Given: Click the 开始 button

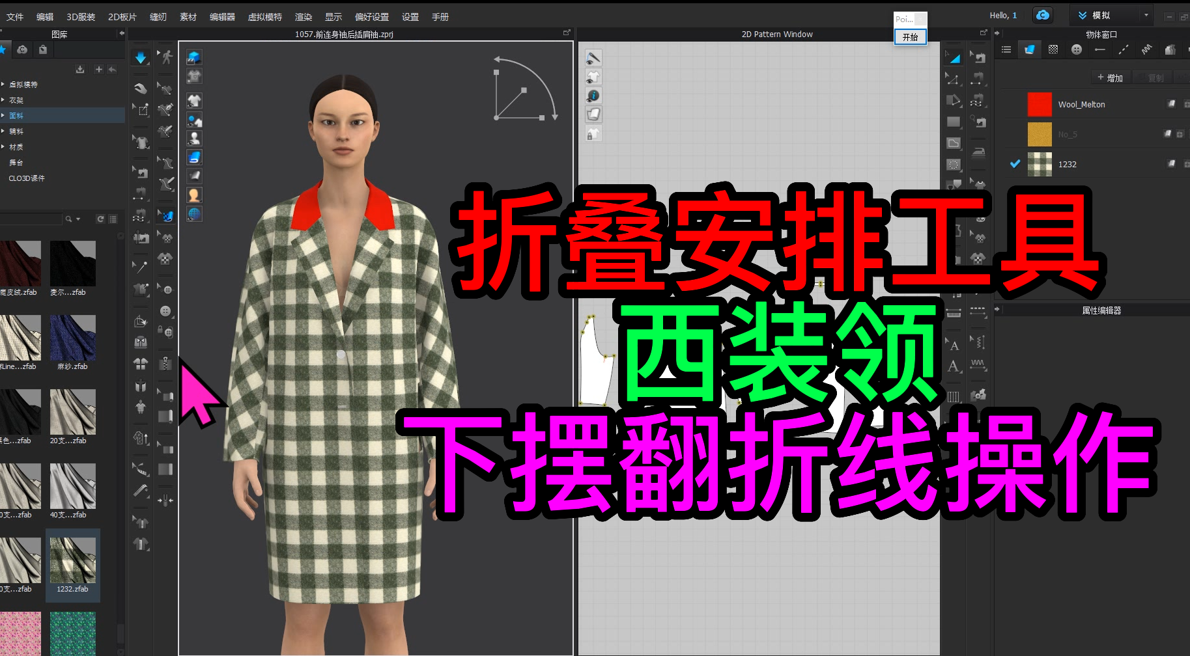Looking at the screenshot, I should [910, 37].
